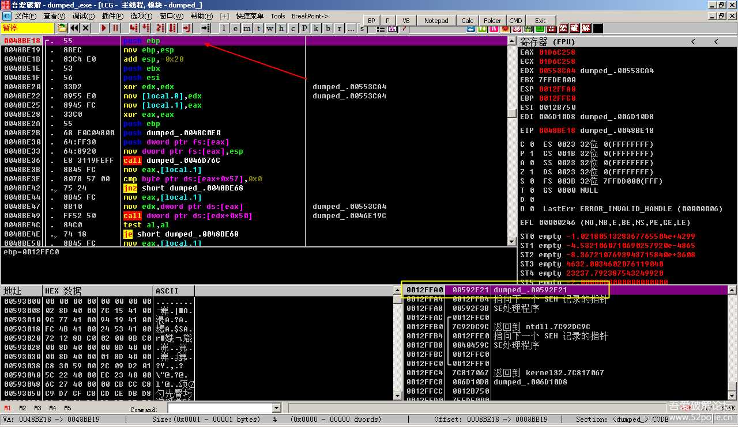738x427 pixels.
Task: Show patches with 'P' icon
Action: [304, 28]
